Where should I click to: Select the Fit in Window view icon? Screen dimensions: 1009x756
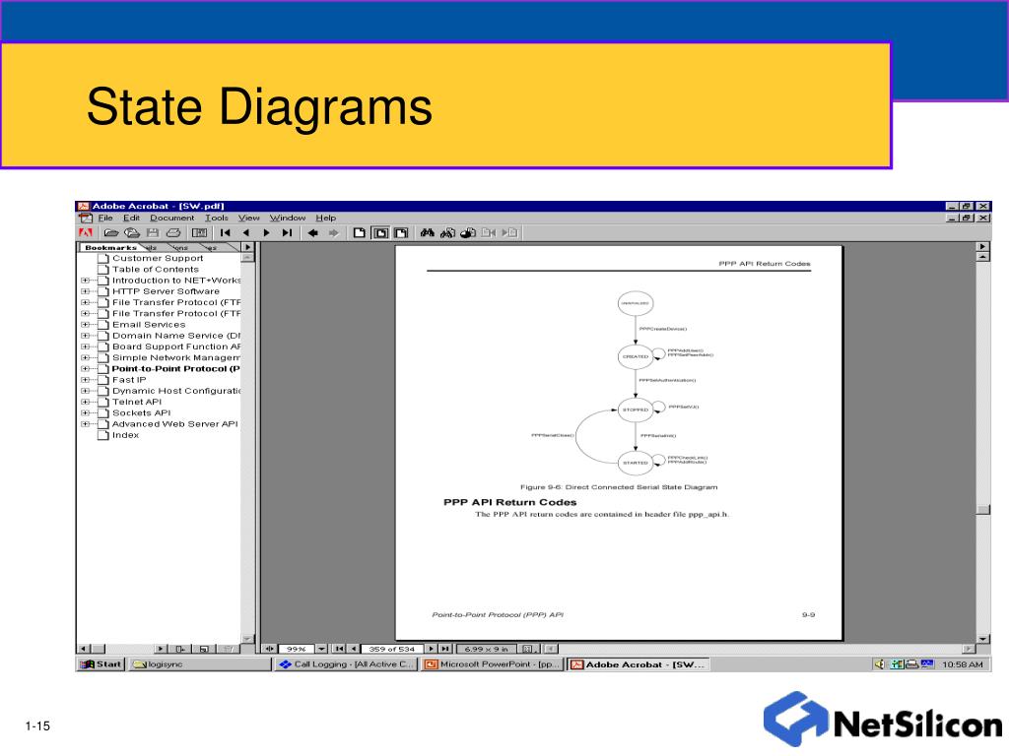coord(381,232)
